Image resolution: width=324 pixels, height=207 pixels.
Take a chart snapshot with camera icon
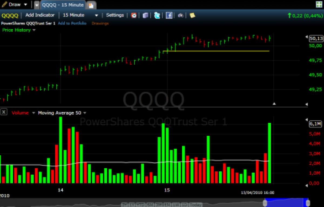[x=181, y=15]
